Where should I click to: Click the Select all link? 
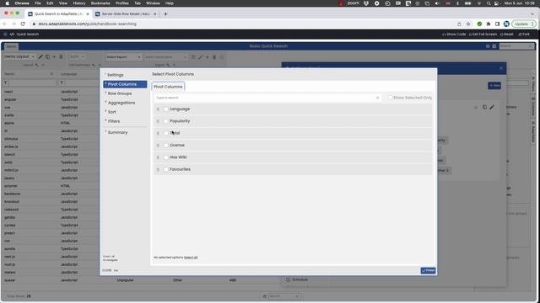(191, 258)
